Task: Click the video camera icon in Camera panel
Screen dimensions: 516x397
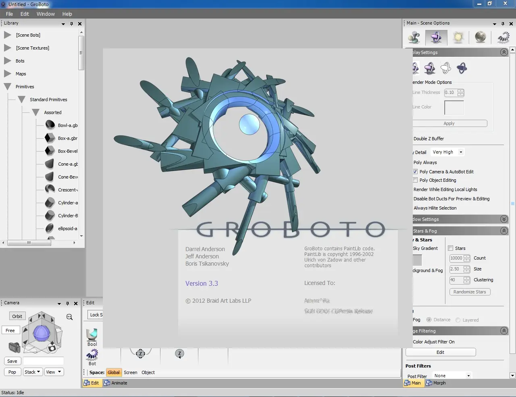Action: (15, 347)
